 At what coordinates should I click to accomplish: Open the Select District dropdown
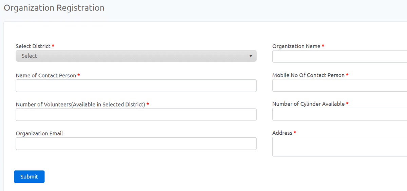tap(136, 56)
